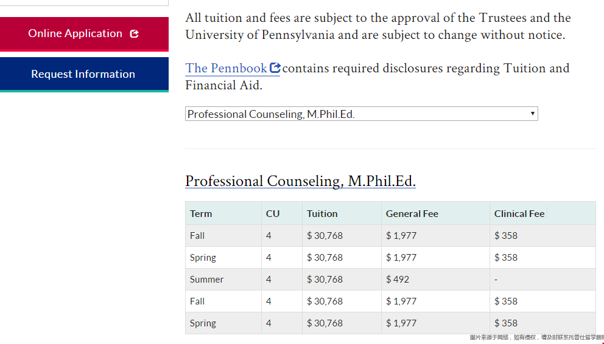604x344 pixels.
Task: Click the Clinical Fee column header
Action: tap(519, 213)
